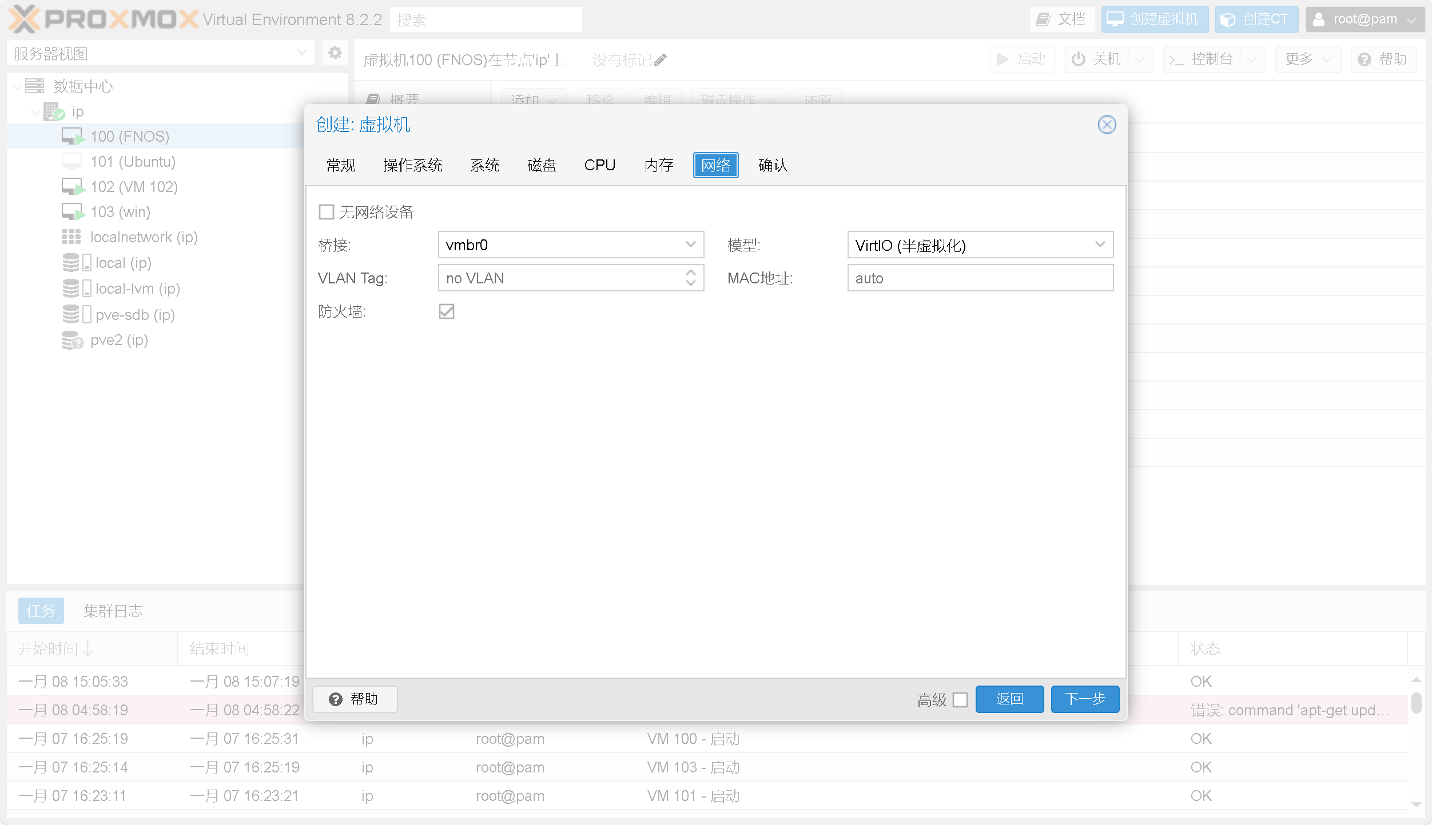Click the datacenter server icon in tree

(x=34, y=86)
